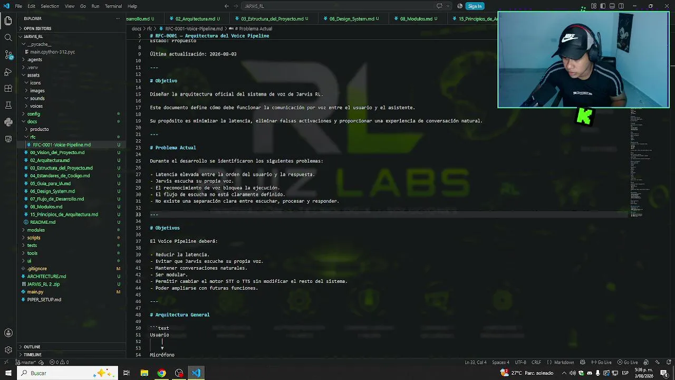Open File Explorer from the taskbar
This screenshot has width=675, height=380.
(x=144, y=373)
